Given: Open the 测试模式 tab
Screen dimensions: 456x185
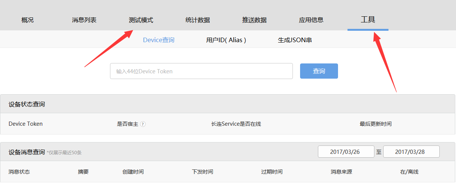Looking at the screenshot, I should (x=141, y=20).
